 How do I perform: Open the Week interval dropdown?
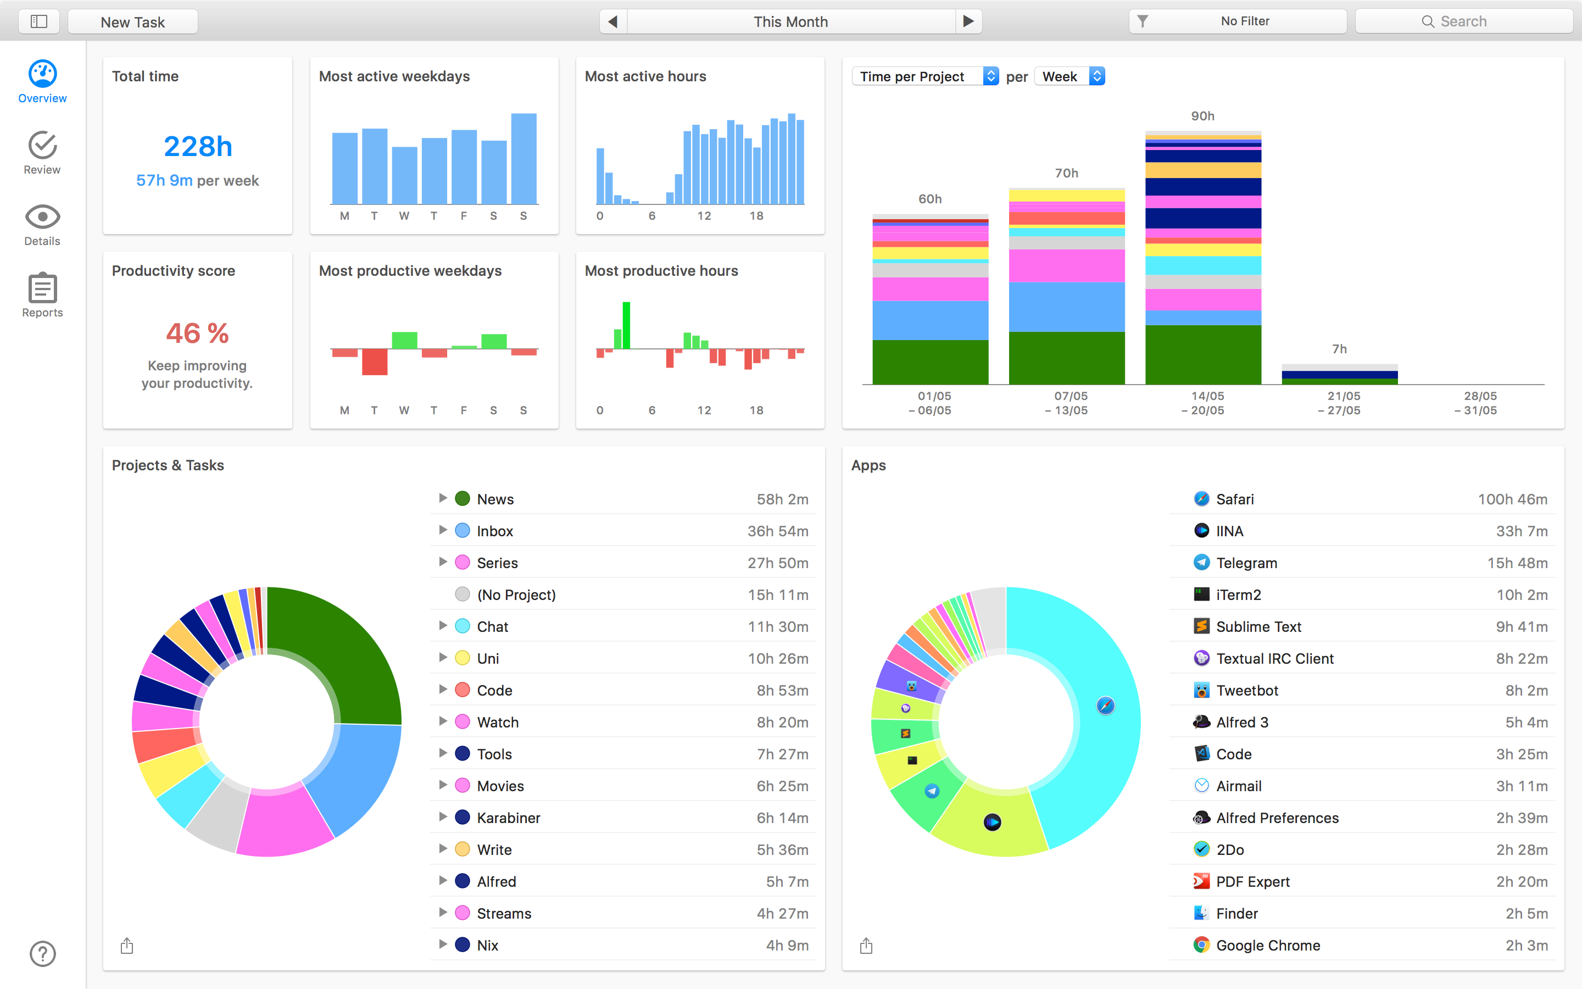click(x=1070, y=76)
